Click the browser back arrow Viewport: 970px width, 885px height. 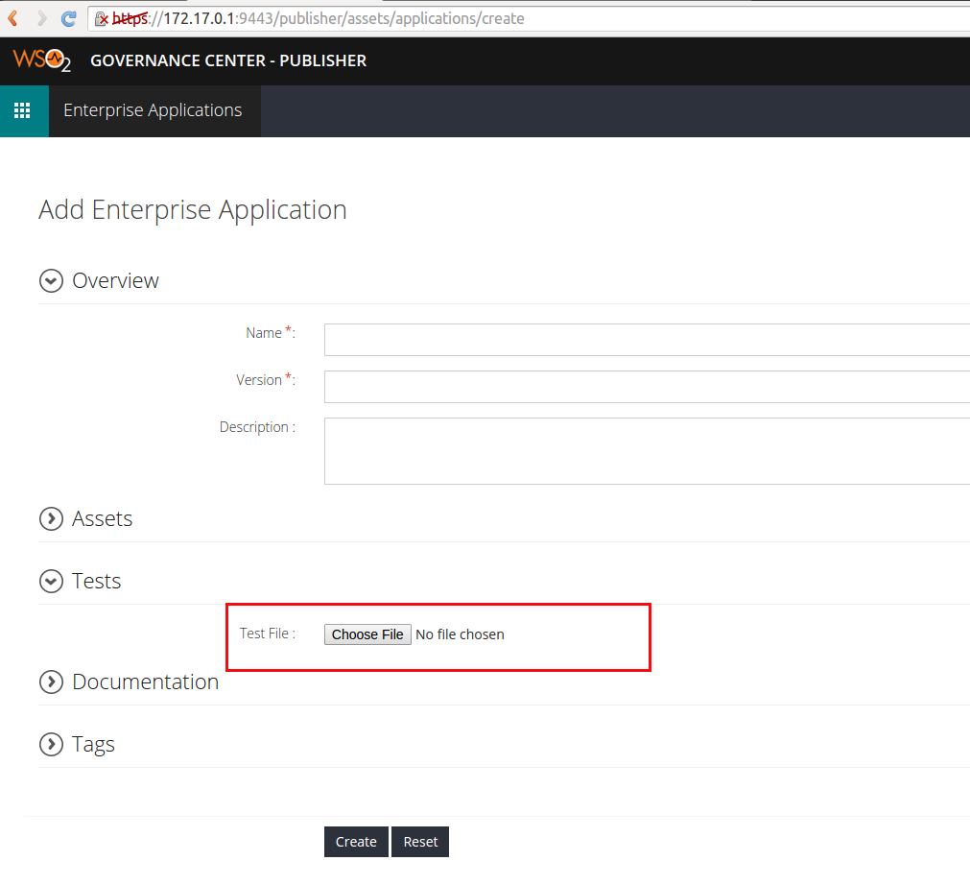click(x=13, y=18)
